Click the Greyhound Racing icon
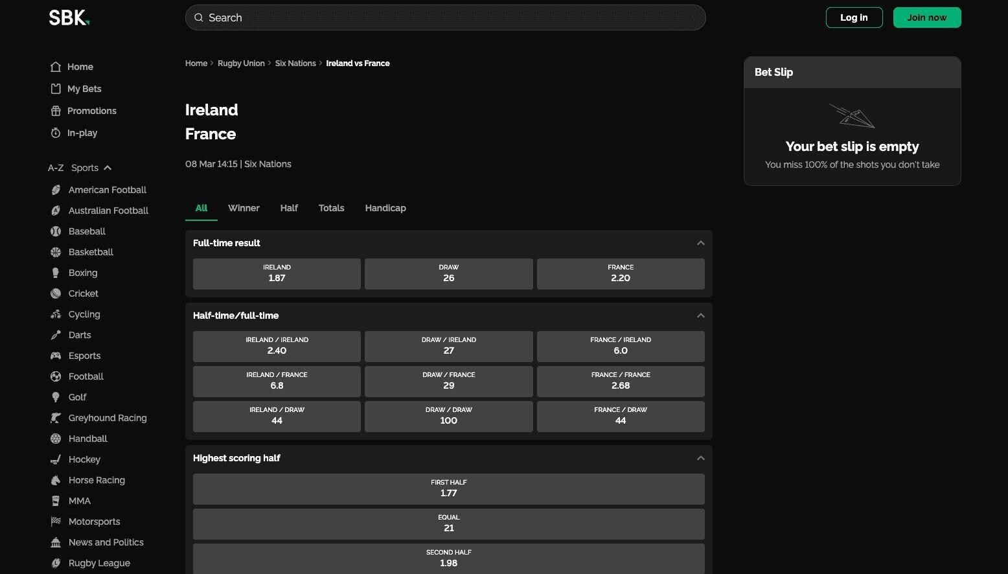The height and width of the screenshot is (574, 1008). [x=56, y=418]
